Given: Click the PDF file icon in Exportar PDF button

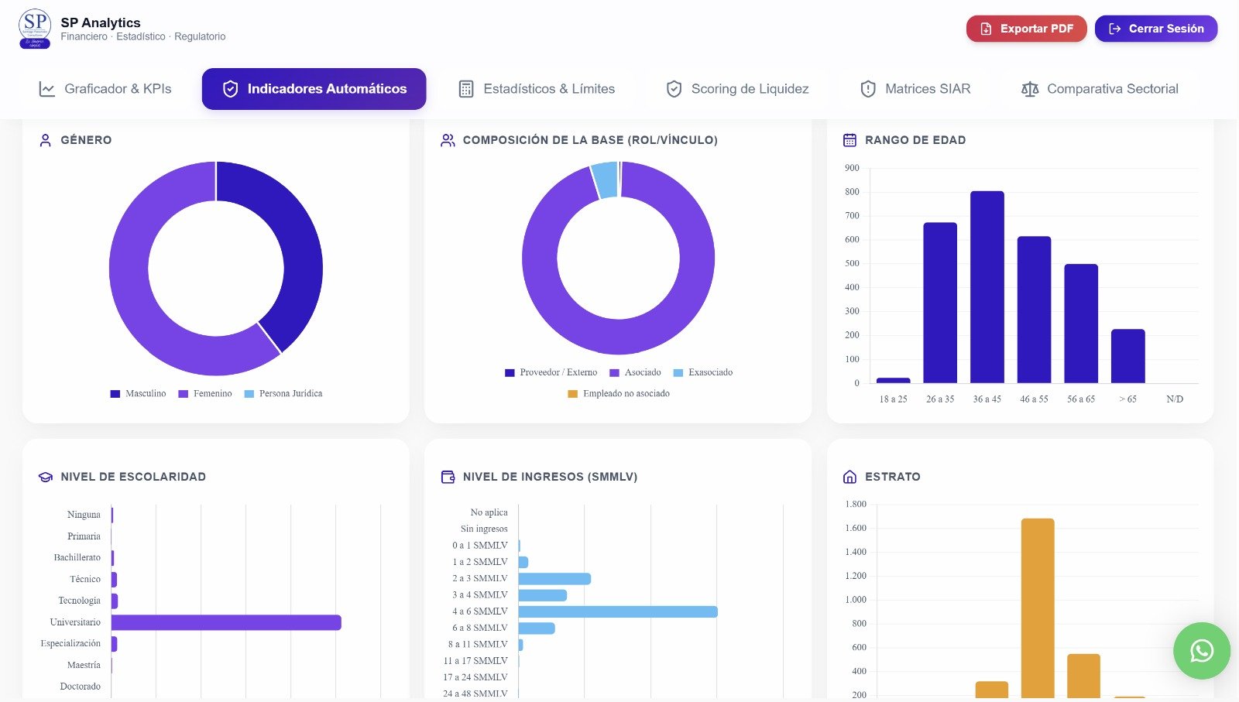Looking at the screenshot, I should coord(986,29).
